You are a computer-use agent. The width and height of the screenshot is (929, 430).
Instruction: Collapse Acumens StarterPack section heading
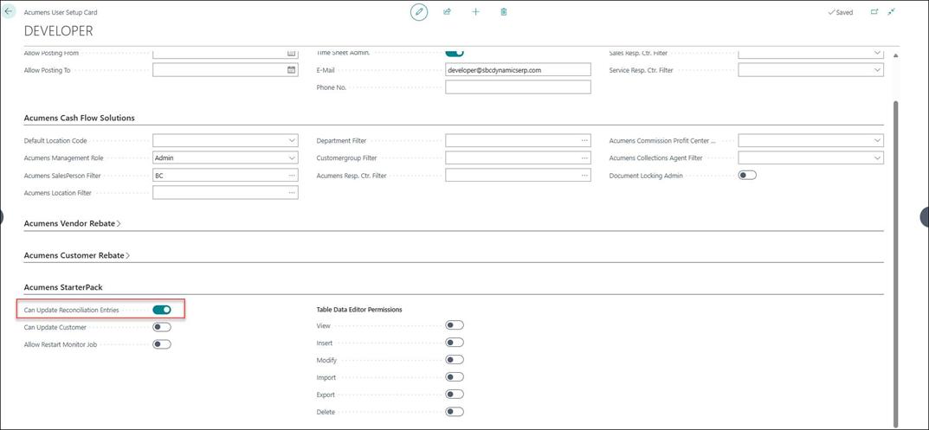tap(63, 287)
